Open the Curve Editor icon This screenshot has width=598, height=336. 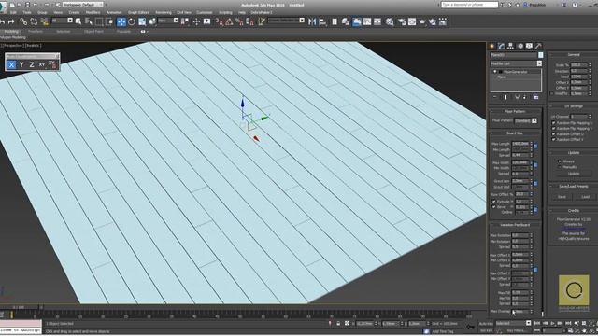367,21
